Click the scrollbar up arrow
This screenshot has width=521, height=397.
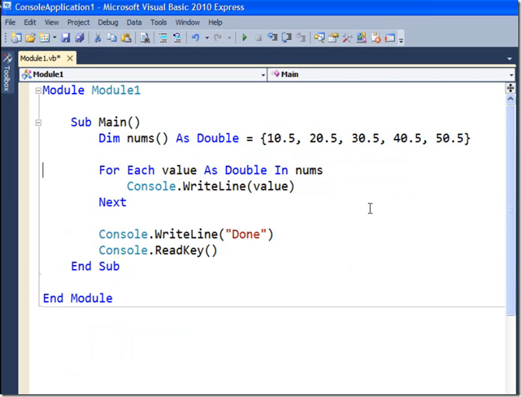coord(511,99)
